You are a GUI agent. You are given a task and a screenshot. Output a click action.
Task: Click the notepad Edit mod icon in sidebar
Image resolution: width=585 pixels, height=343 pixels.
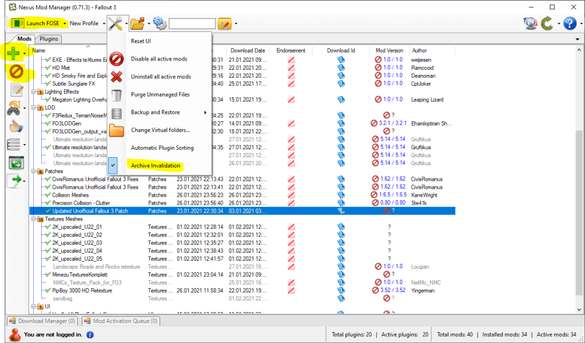[x=16, y=90]
